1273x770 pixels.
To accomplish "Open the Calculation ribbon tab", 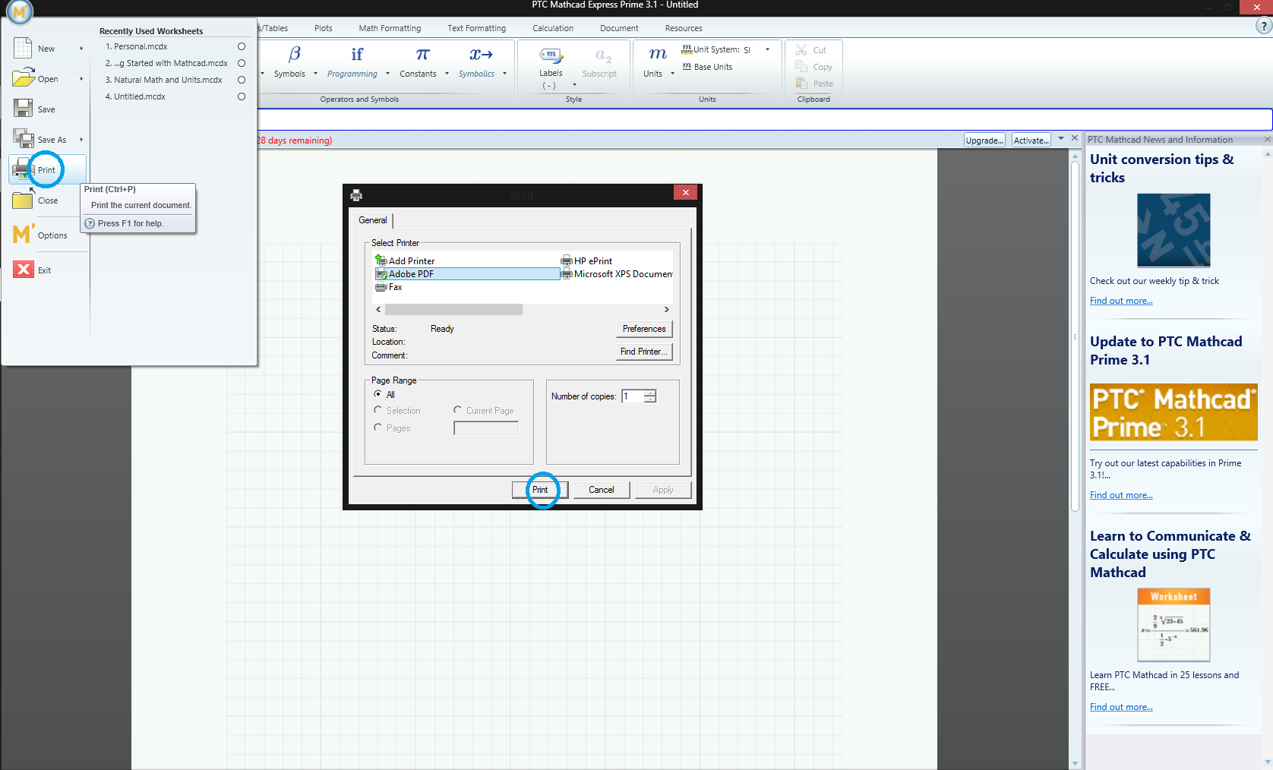I will coord(553,28).
